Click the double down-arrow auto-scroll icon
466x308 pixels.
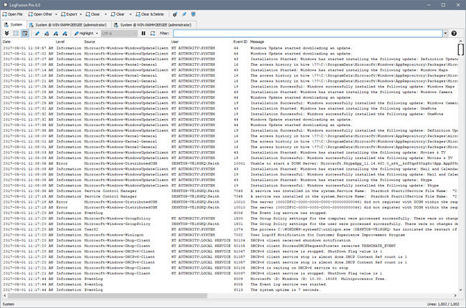click(7, 33)
